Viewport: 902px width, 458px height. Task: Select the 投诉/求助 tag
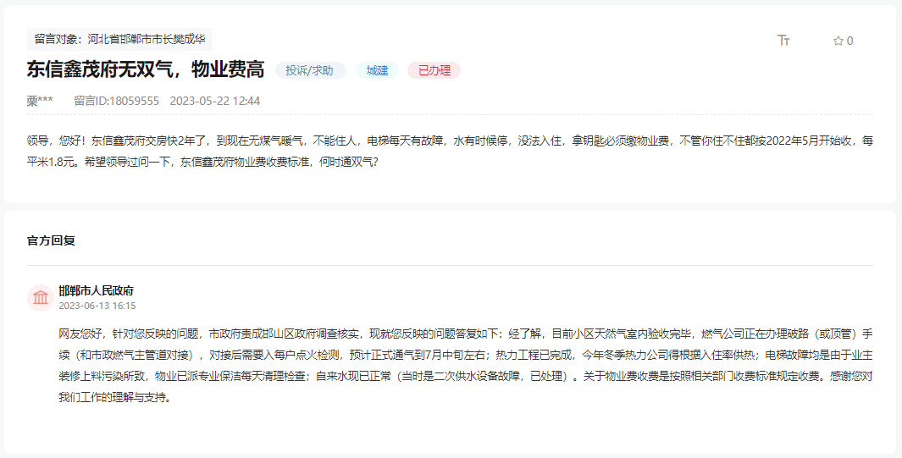(x=310, y=70)
